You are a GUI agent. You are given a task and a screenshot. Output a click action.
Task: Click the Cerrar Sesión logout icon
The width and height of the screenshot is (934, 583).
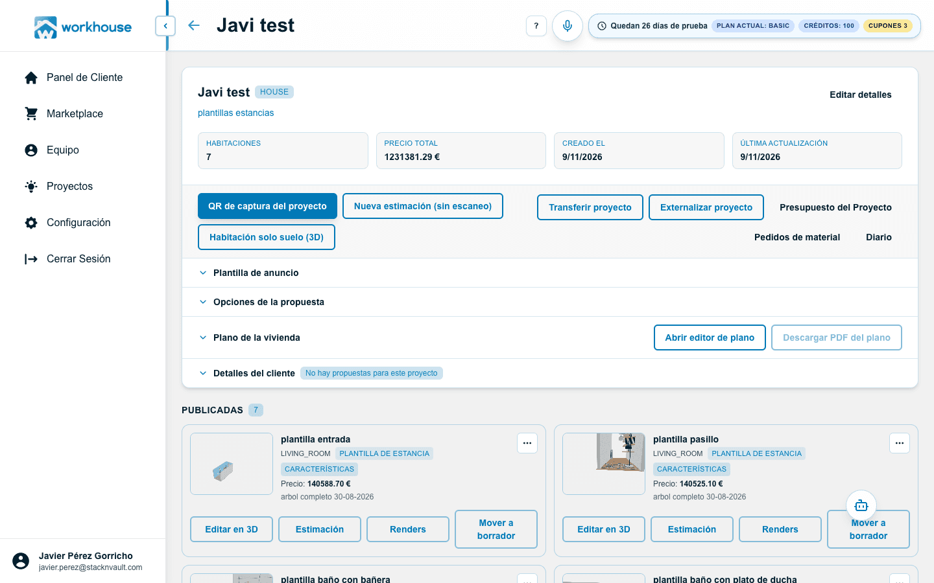pos(31,259)
